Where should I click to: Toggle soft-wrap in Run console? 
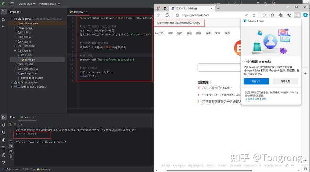click(x=11, y=141)
